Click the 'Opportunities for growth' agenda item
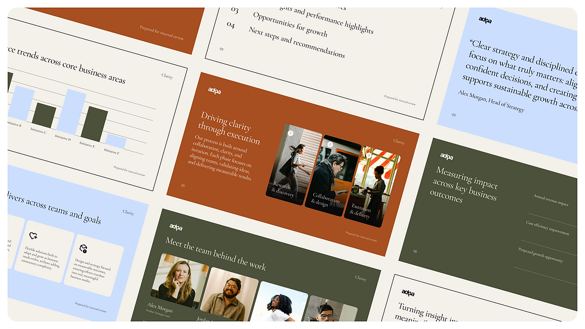The height and width of the screenshot is (329, 585). (x=290, y=24)
